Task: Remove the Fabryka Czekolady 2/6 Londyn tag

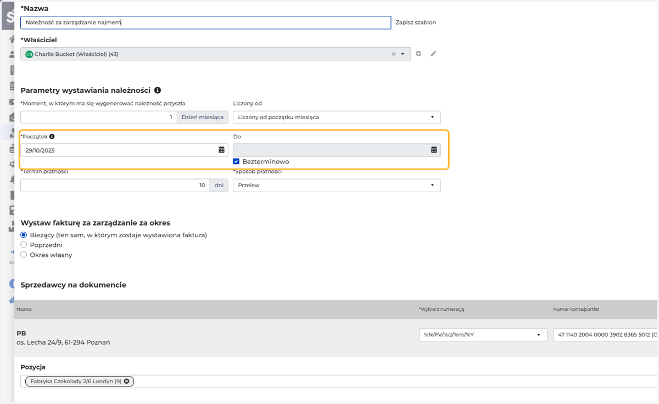Action: (126, 381)
